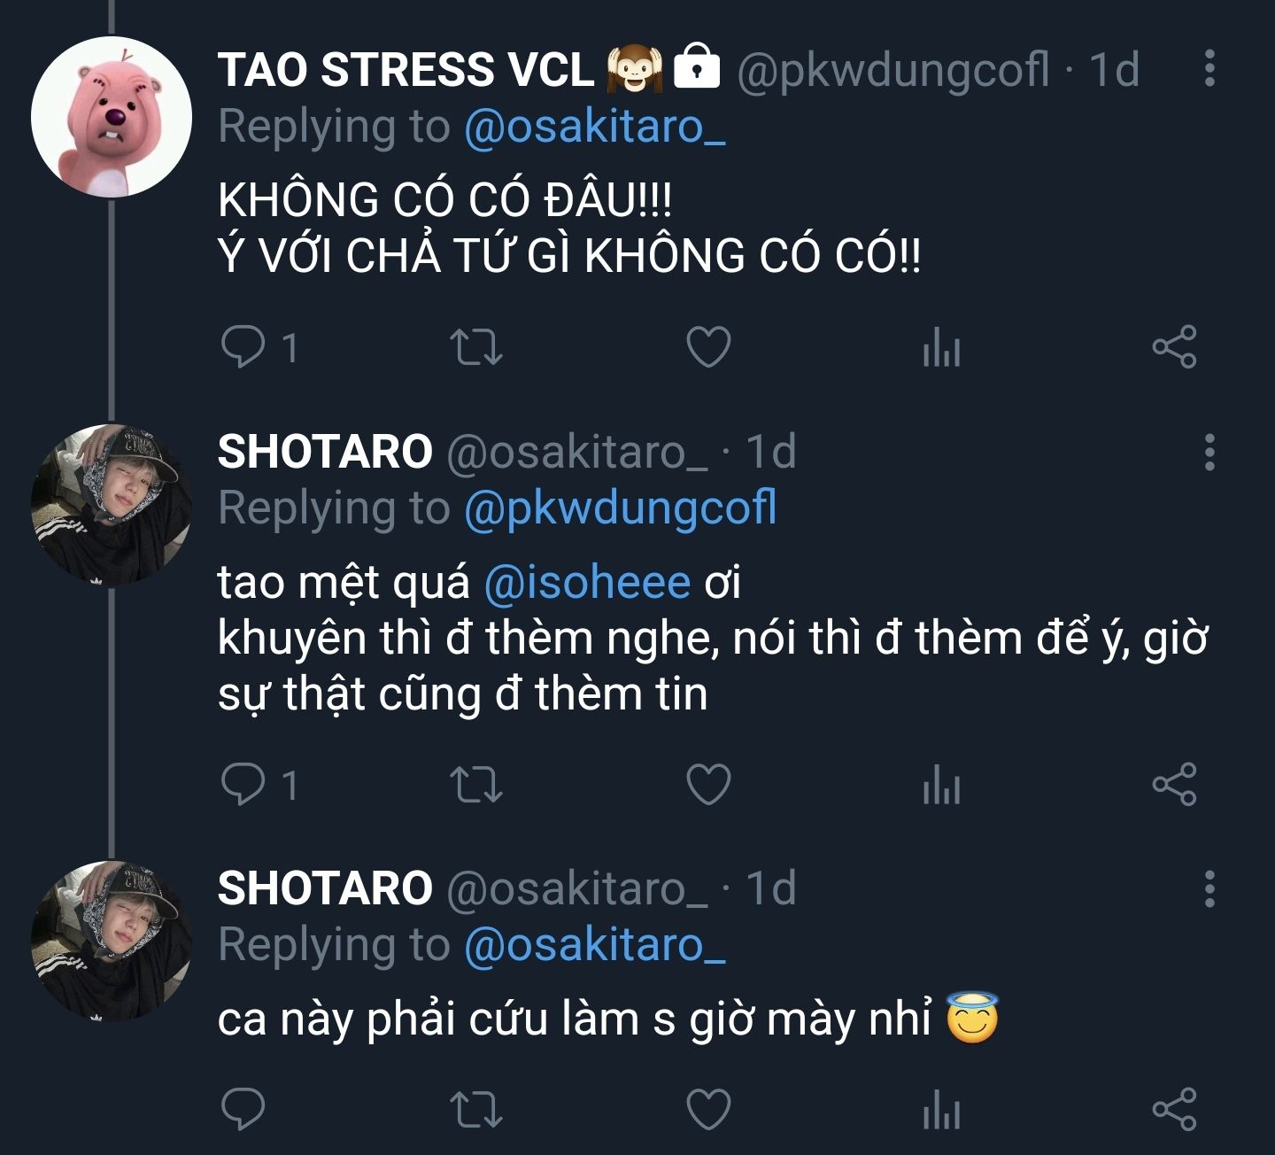1275x1155 pixels.
Task: Like the 'ca này phải cứu' tweet
Action: tap(709, 1110)
